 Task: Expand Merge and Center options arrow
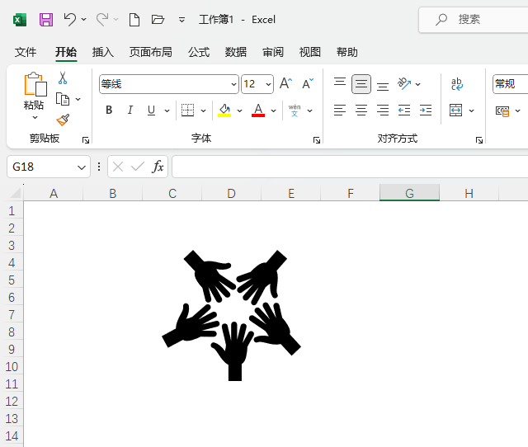click(471, 111)
